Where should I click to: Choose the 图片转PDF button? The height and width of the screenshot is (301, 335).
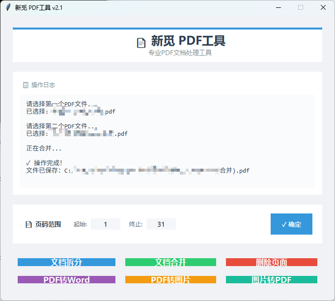tap(272, 280)
